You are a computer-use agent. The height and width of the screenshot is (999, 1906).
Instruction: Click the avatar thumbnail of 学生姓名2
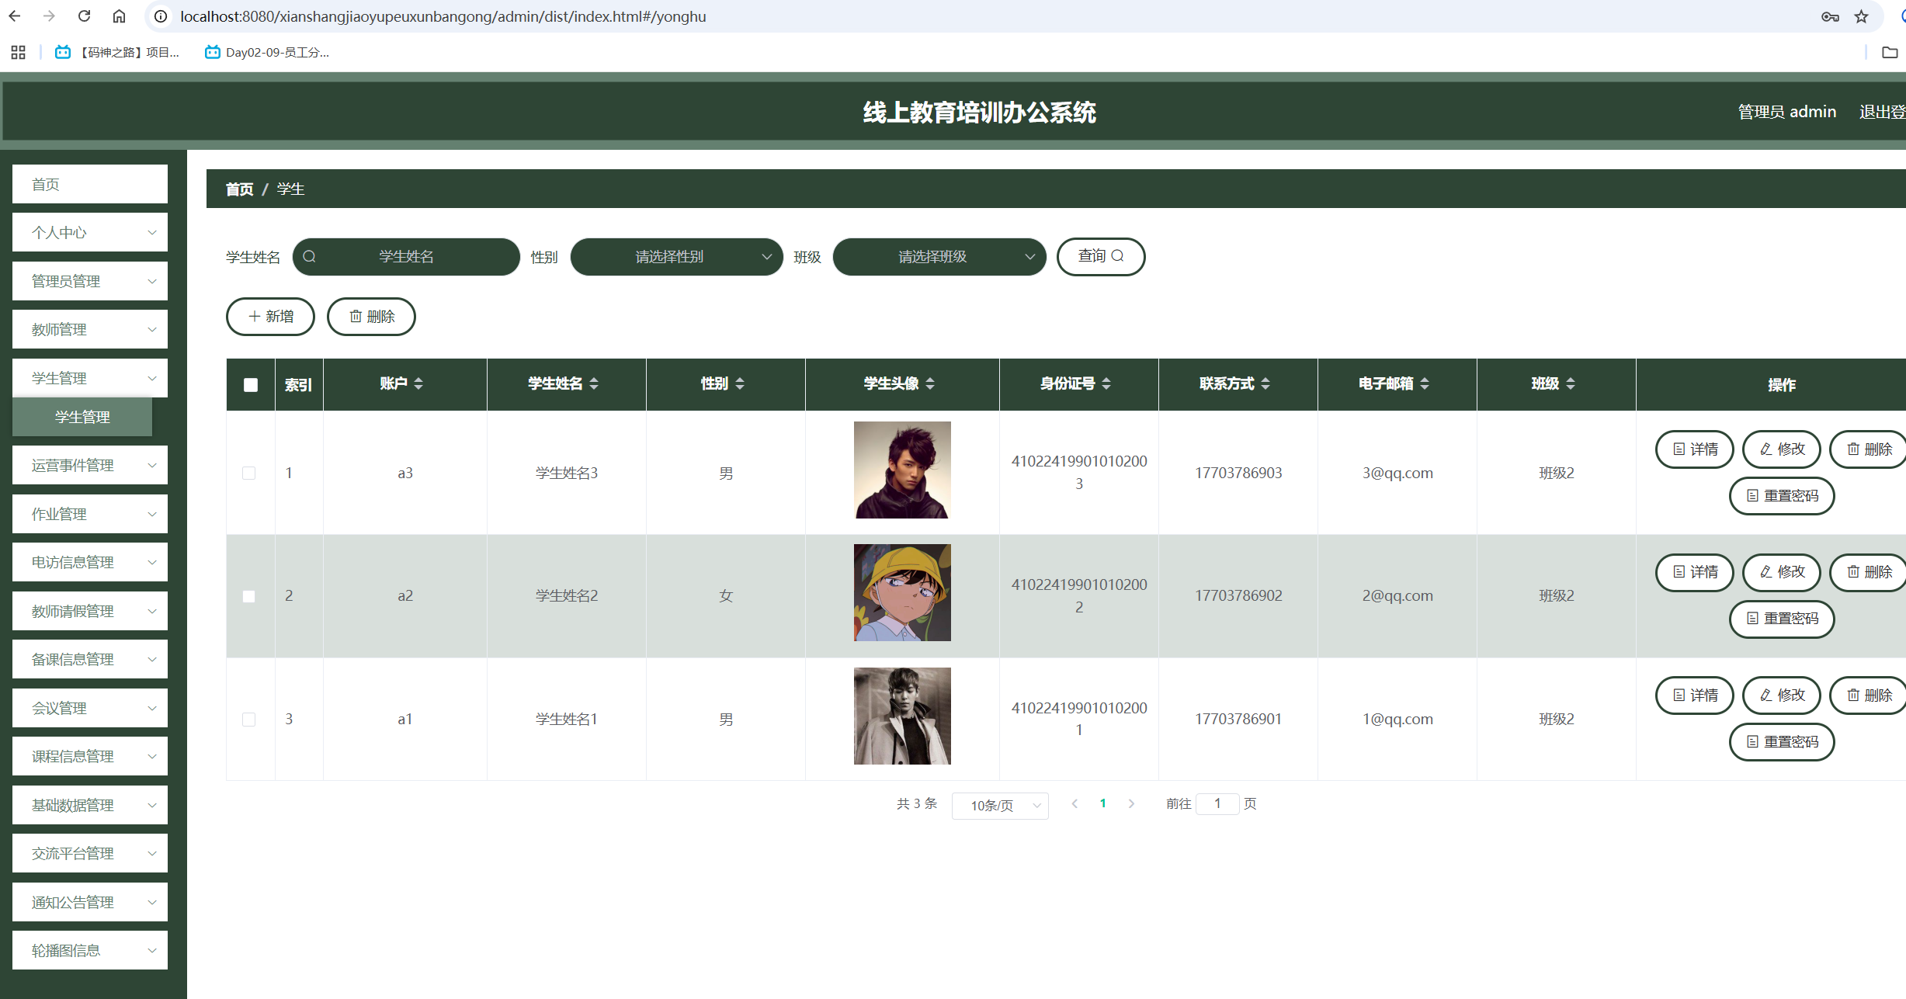902,593
